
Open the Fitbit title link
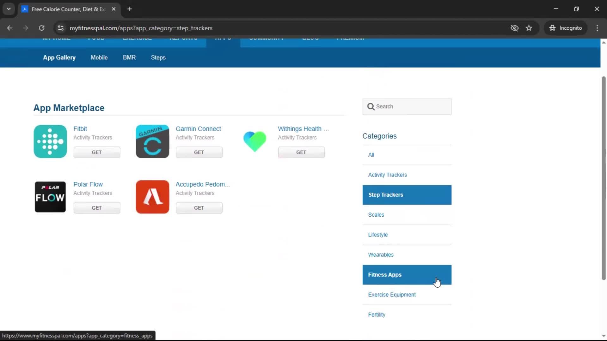(80, 129)
